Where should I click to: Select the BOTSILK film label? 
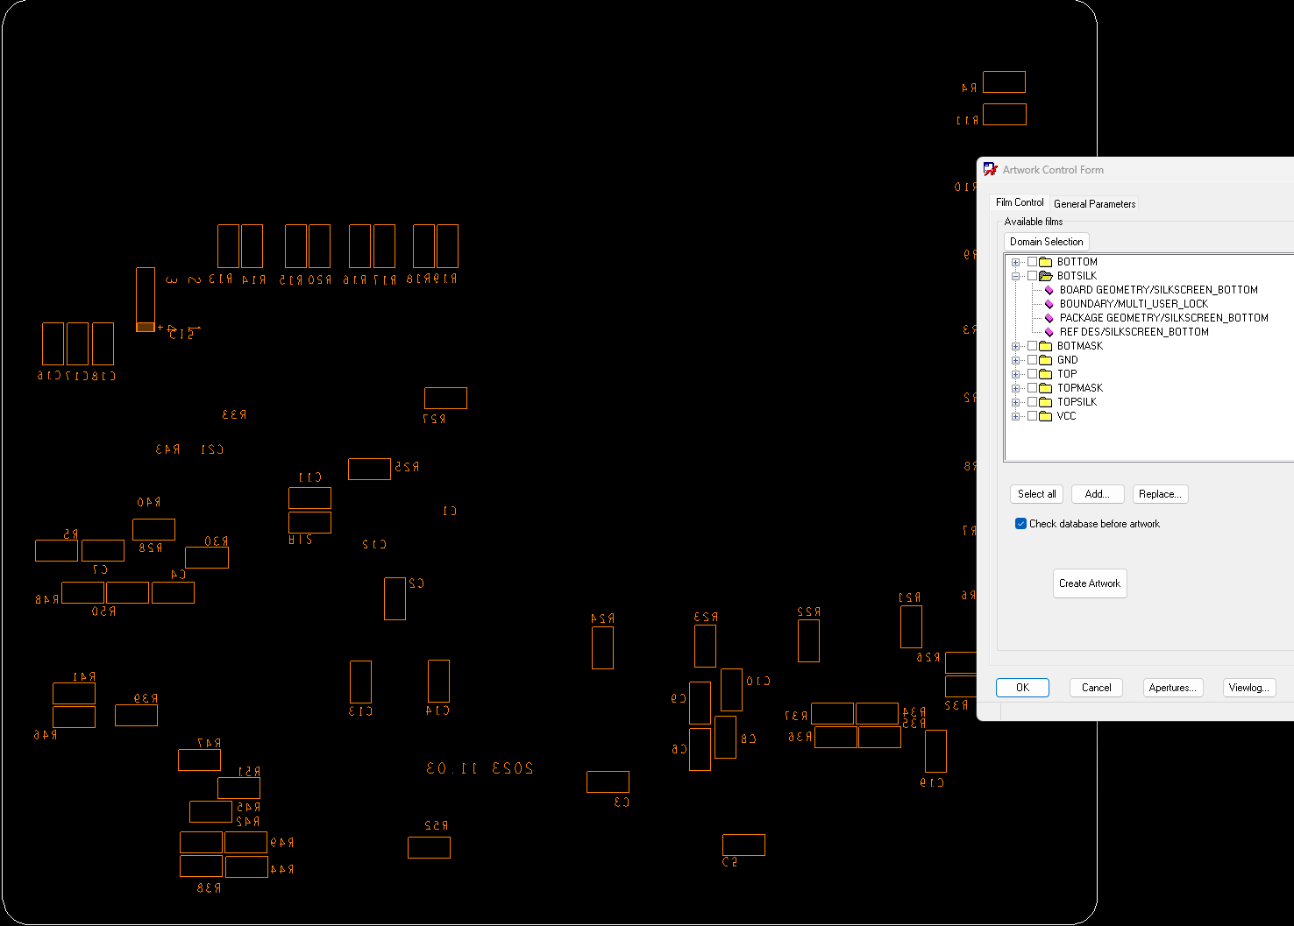pyautogui.click(x=1077, y=276)
